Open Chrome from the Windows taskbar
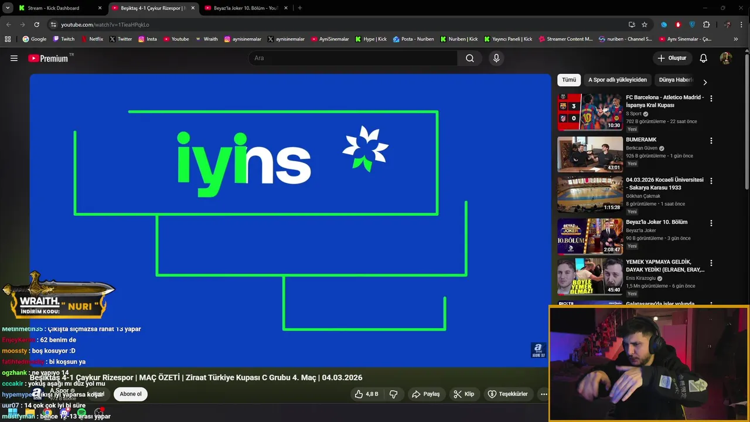This screenshot has width=750, height=422. point(47,413)
